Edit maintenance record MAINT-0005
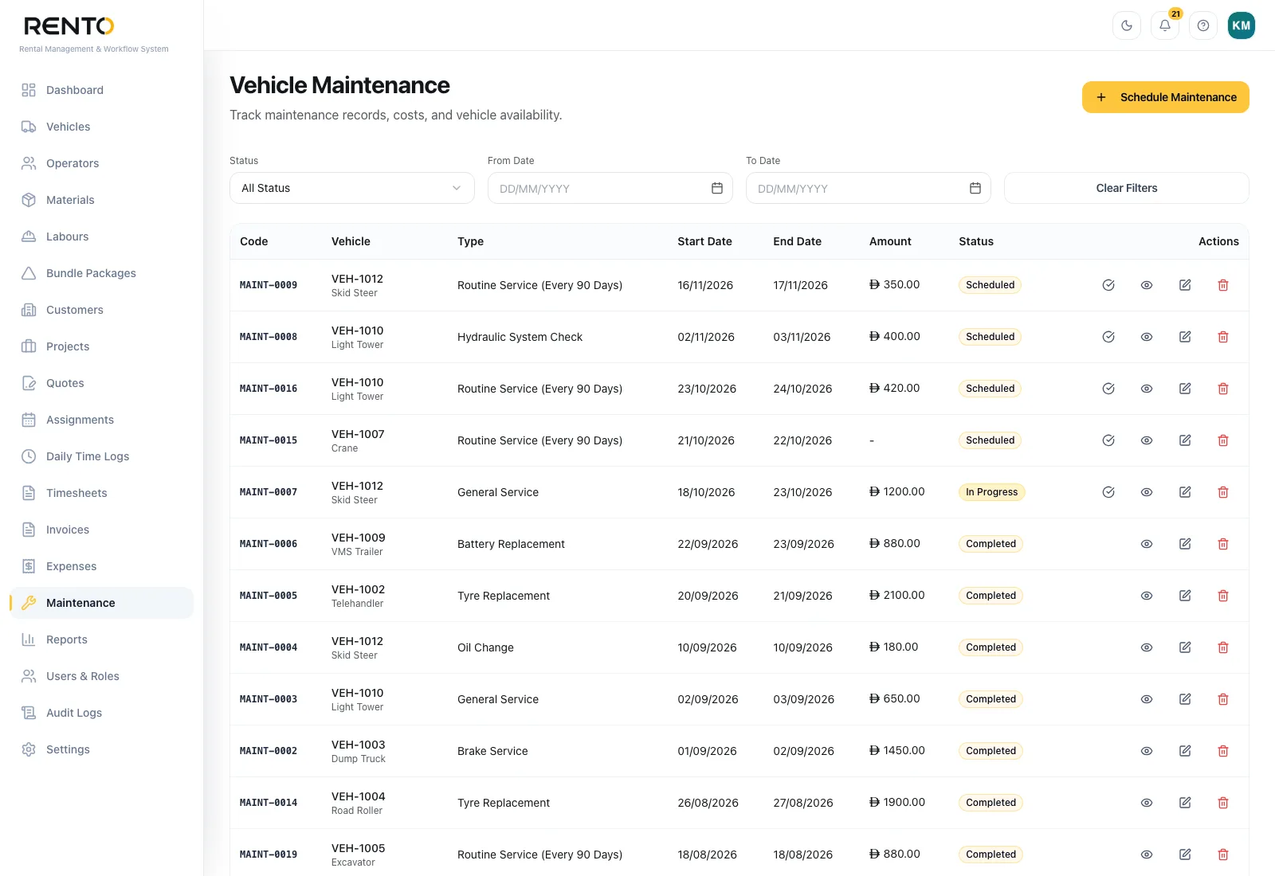Image resolution: width=1275 pixels, height=876 pixels. (x=1185, y=596)
